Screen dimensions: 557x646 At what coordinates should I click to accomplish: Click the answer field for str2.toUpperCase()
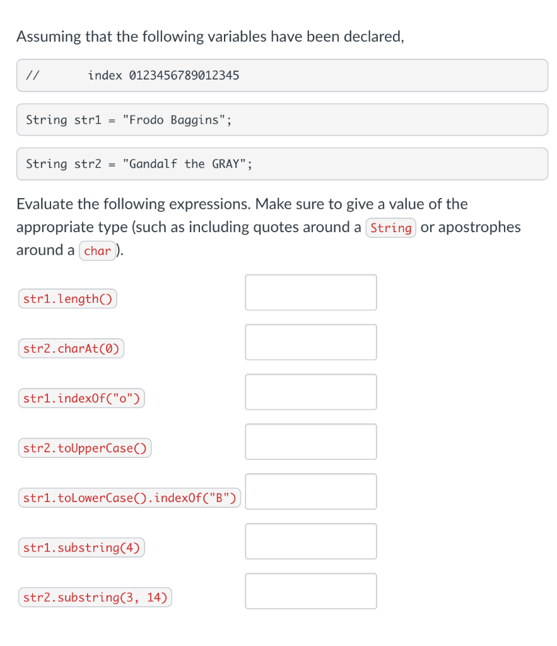pos(310,442)
